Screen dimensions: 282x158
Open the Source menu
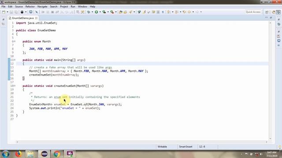[x=19, y=7]
